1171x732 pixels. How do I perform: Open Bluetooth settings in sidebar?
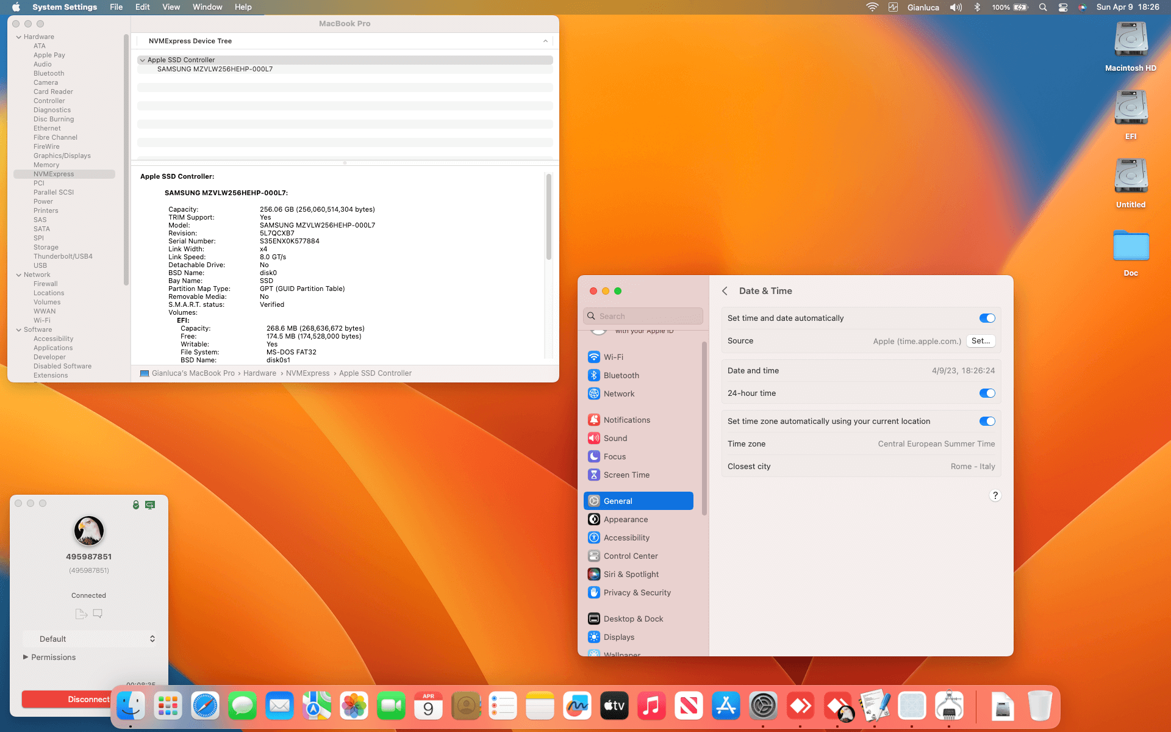621,375
